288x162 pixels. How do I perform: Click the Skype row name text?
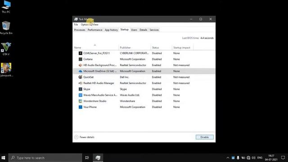tap(87, 89)
